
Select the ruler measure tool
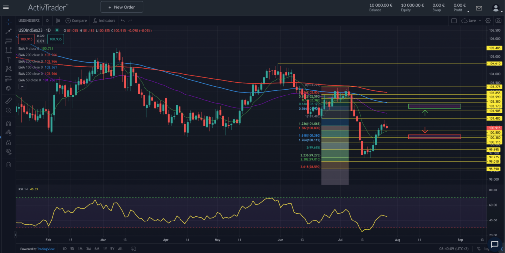pos(9,101)
